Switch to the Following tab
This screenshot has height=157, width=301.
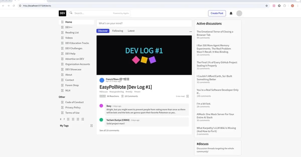point(118,31)
